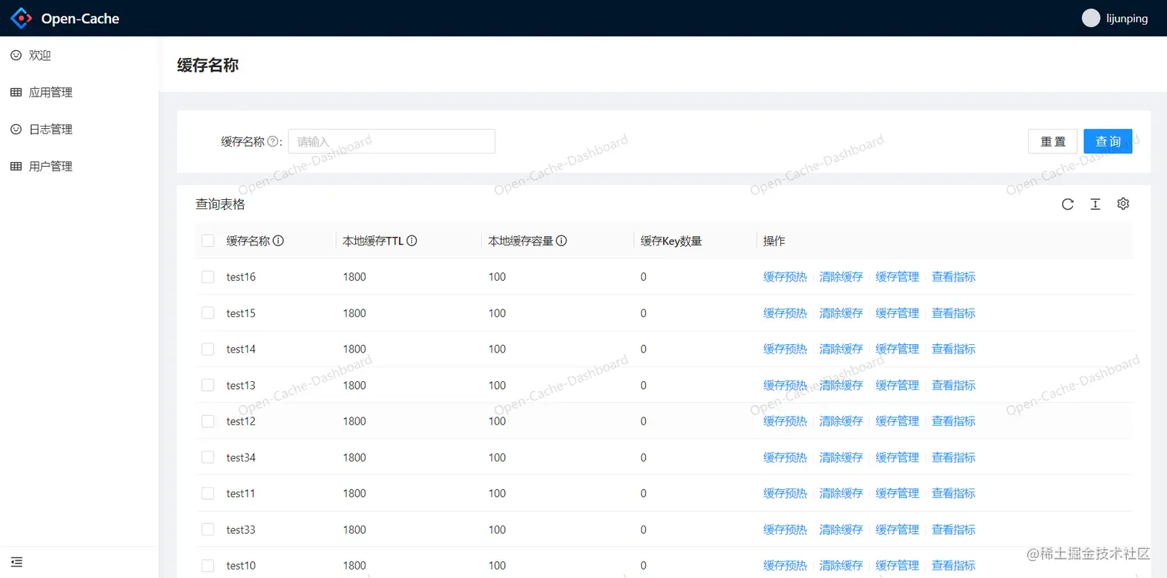Check the box for row test15

click(208, 313)
